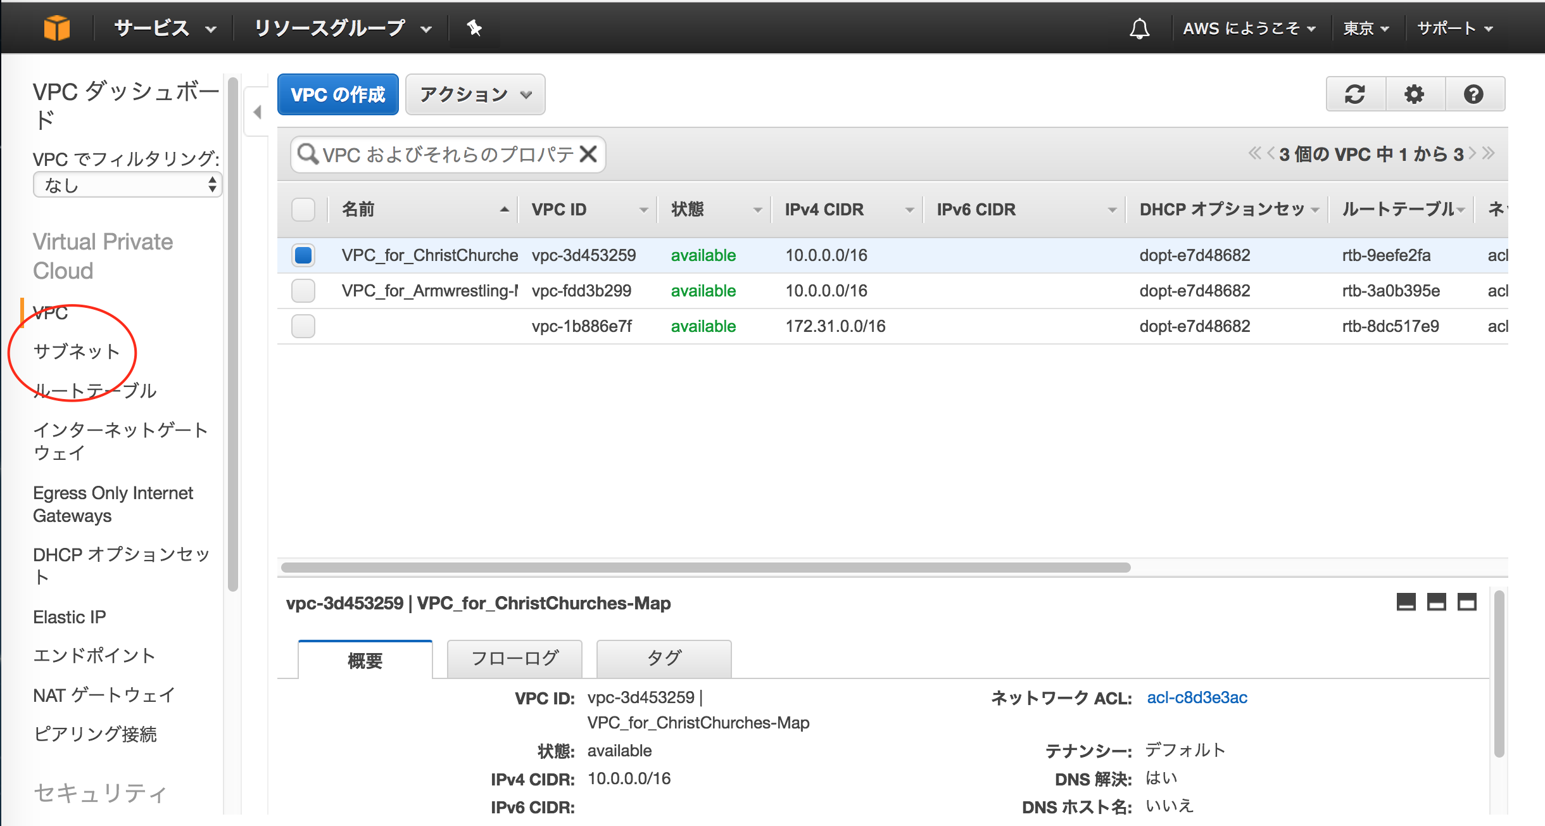Click rtb-9eefe2fa route table cell

(x=1386, y=255)
